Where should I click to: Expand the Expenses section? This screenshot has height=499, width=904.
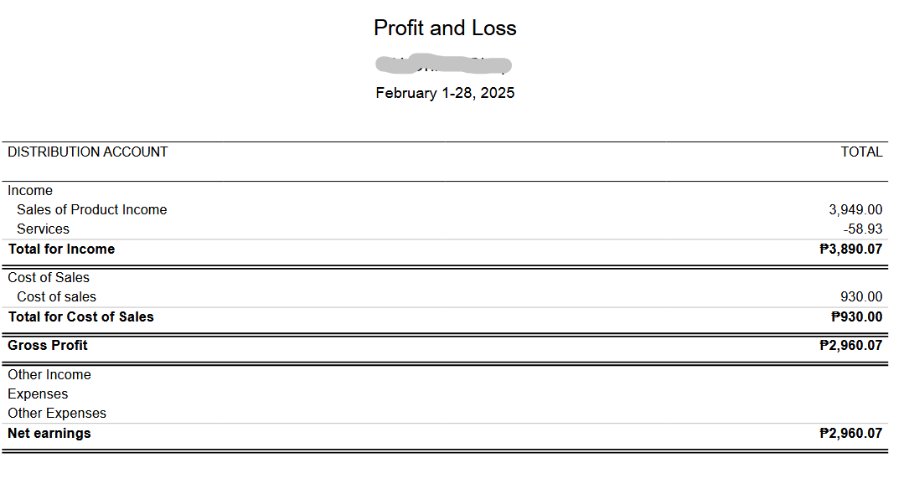coord(38,394)
